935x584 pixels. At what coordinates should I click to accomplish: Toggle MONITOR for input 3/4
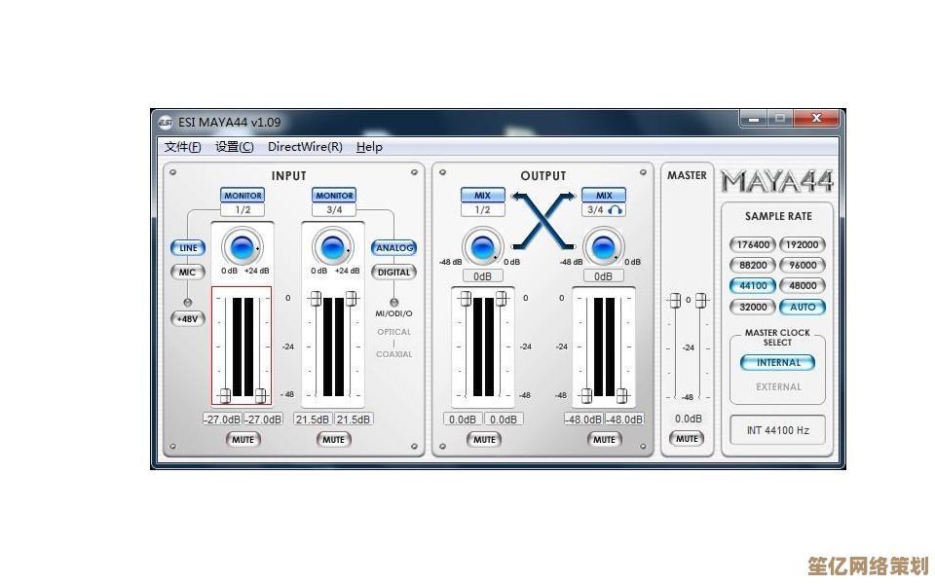(x=334, y=196)
